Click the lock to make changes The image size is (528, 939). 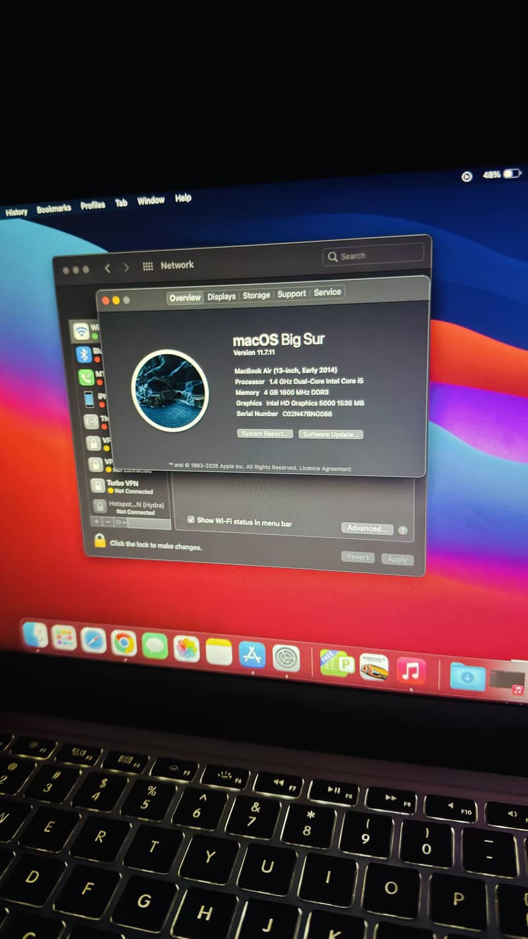[100, 541]
